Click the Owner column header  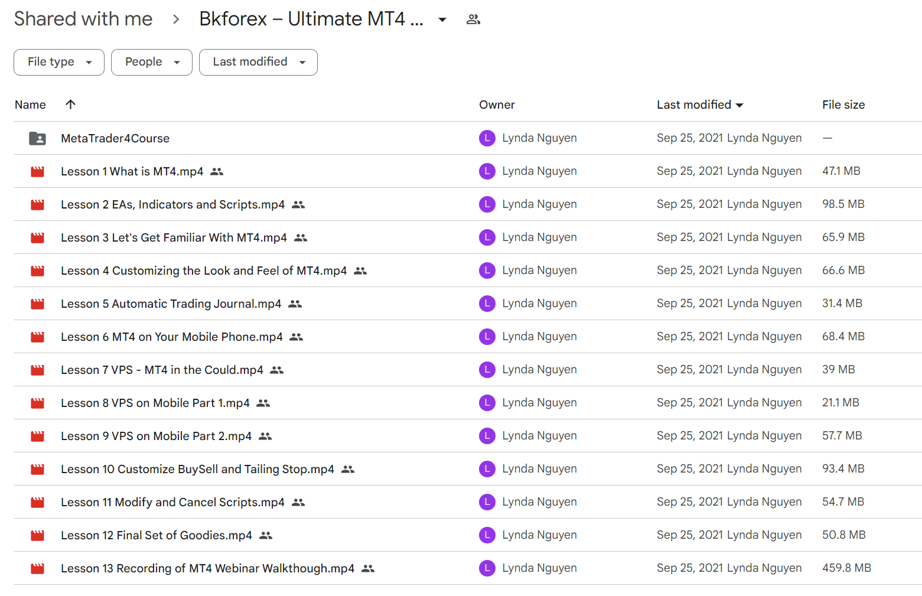click(497, 105)
